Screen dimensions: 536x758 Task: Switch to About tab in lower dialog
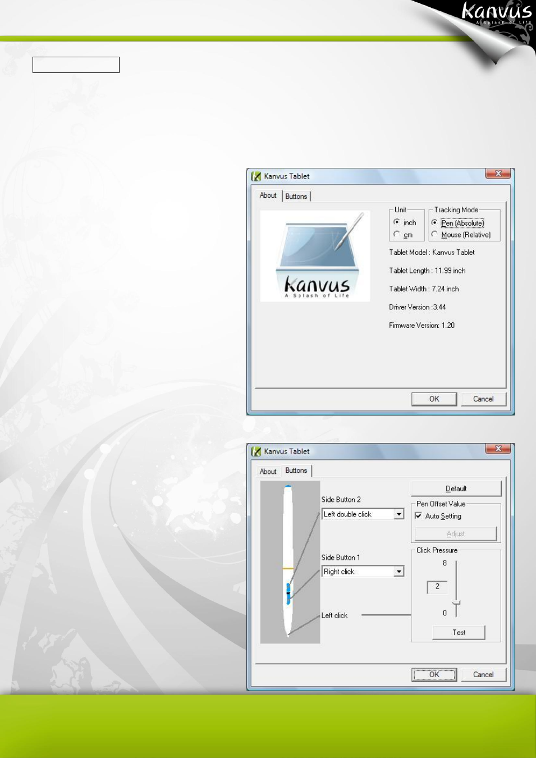[268, 472]
